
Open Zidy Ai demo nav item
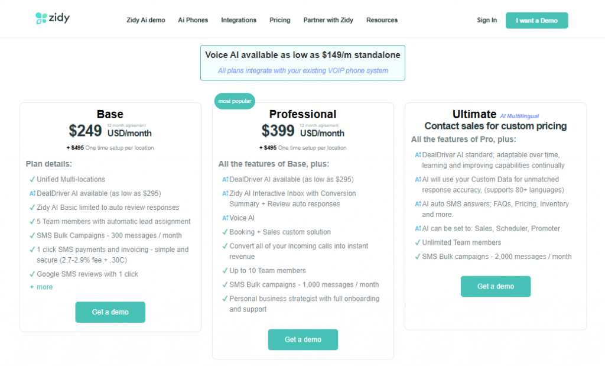pyautogui.click(x=145, y=20)
